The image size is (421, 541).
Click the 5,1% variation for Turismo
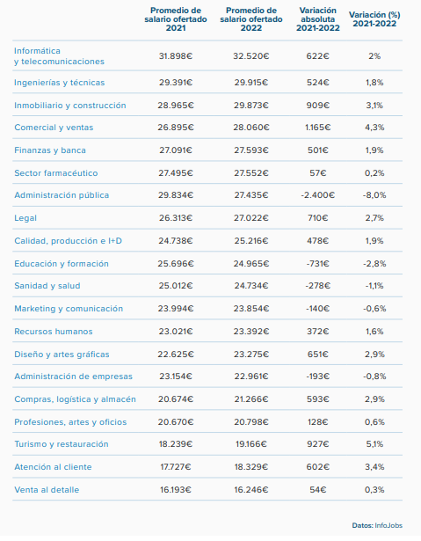[x=374, y=444]
